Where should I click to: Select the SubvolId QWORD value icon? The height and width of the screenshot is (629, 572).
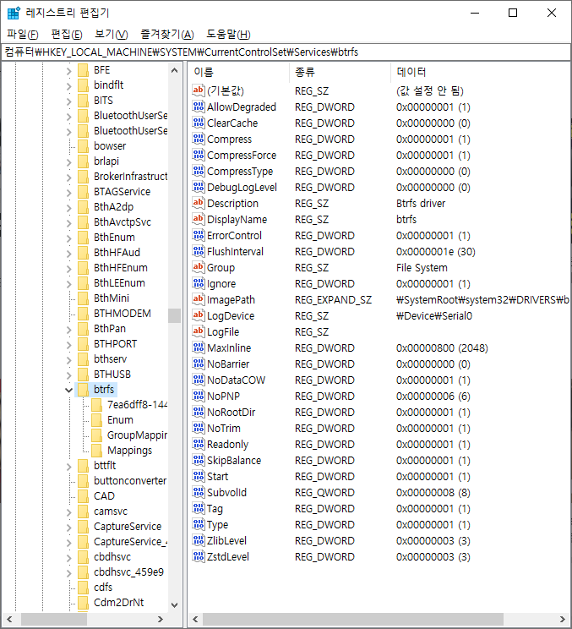pyautogui.click(x=199, y=492)
